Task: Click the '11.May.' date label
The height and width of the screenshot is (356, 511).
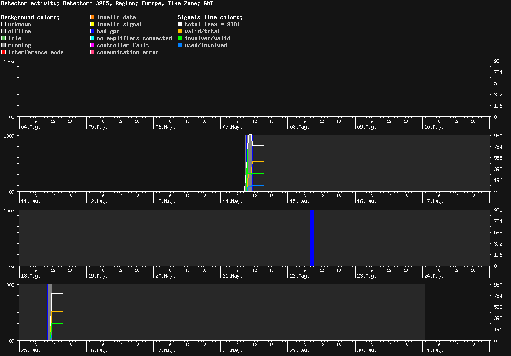Action: tap(31, 201)
